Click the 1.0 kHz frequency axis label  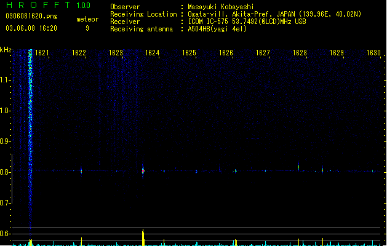pos(4,111)
